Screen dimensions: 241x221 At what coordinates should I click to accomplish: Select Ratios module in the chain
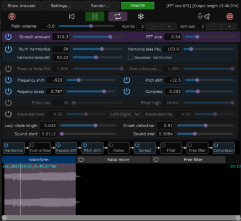(x=119, y=148)
